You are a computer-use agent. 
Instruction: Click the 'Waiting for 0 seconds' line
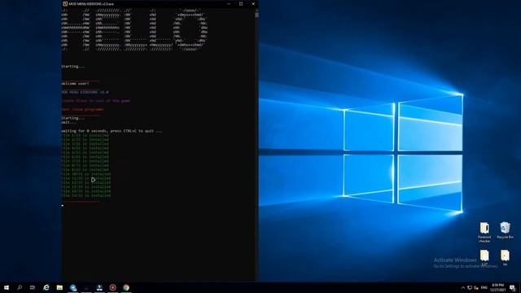point(112,131)
